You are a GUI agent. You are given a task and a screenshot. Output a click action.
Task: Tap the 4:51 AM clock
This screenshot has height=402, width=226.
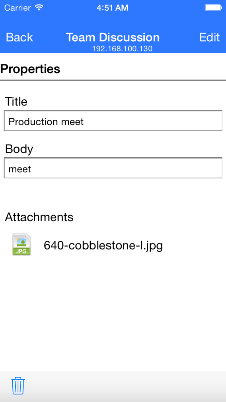pyautogui.click(x=112, y=8)
